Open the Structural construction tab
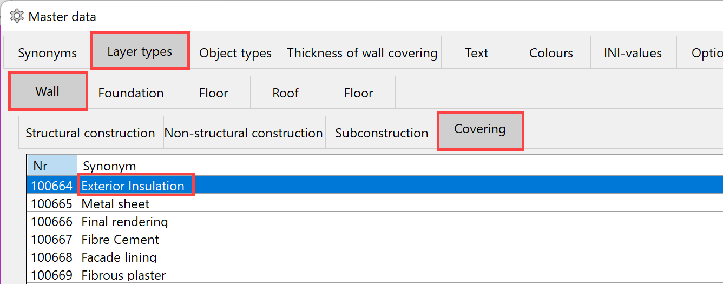 tap(90, 133)
